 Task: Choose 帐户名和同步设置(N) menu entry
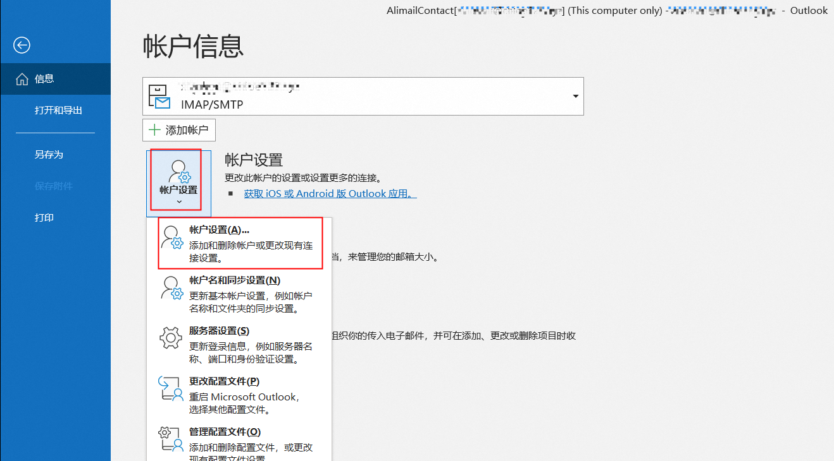[x=239, y=294]
